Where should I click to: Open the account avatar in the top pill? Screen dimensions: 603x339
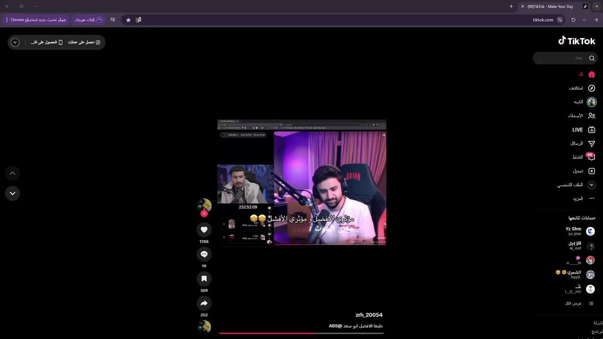click(x=15, y=42)
